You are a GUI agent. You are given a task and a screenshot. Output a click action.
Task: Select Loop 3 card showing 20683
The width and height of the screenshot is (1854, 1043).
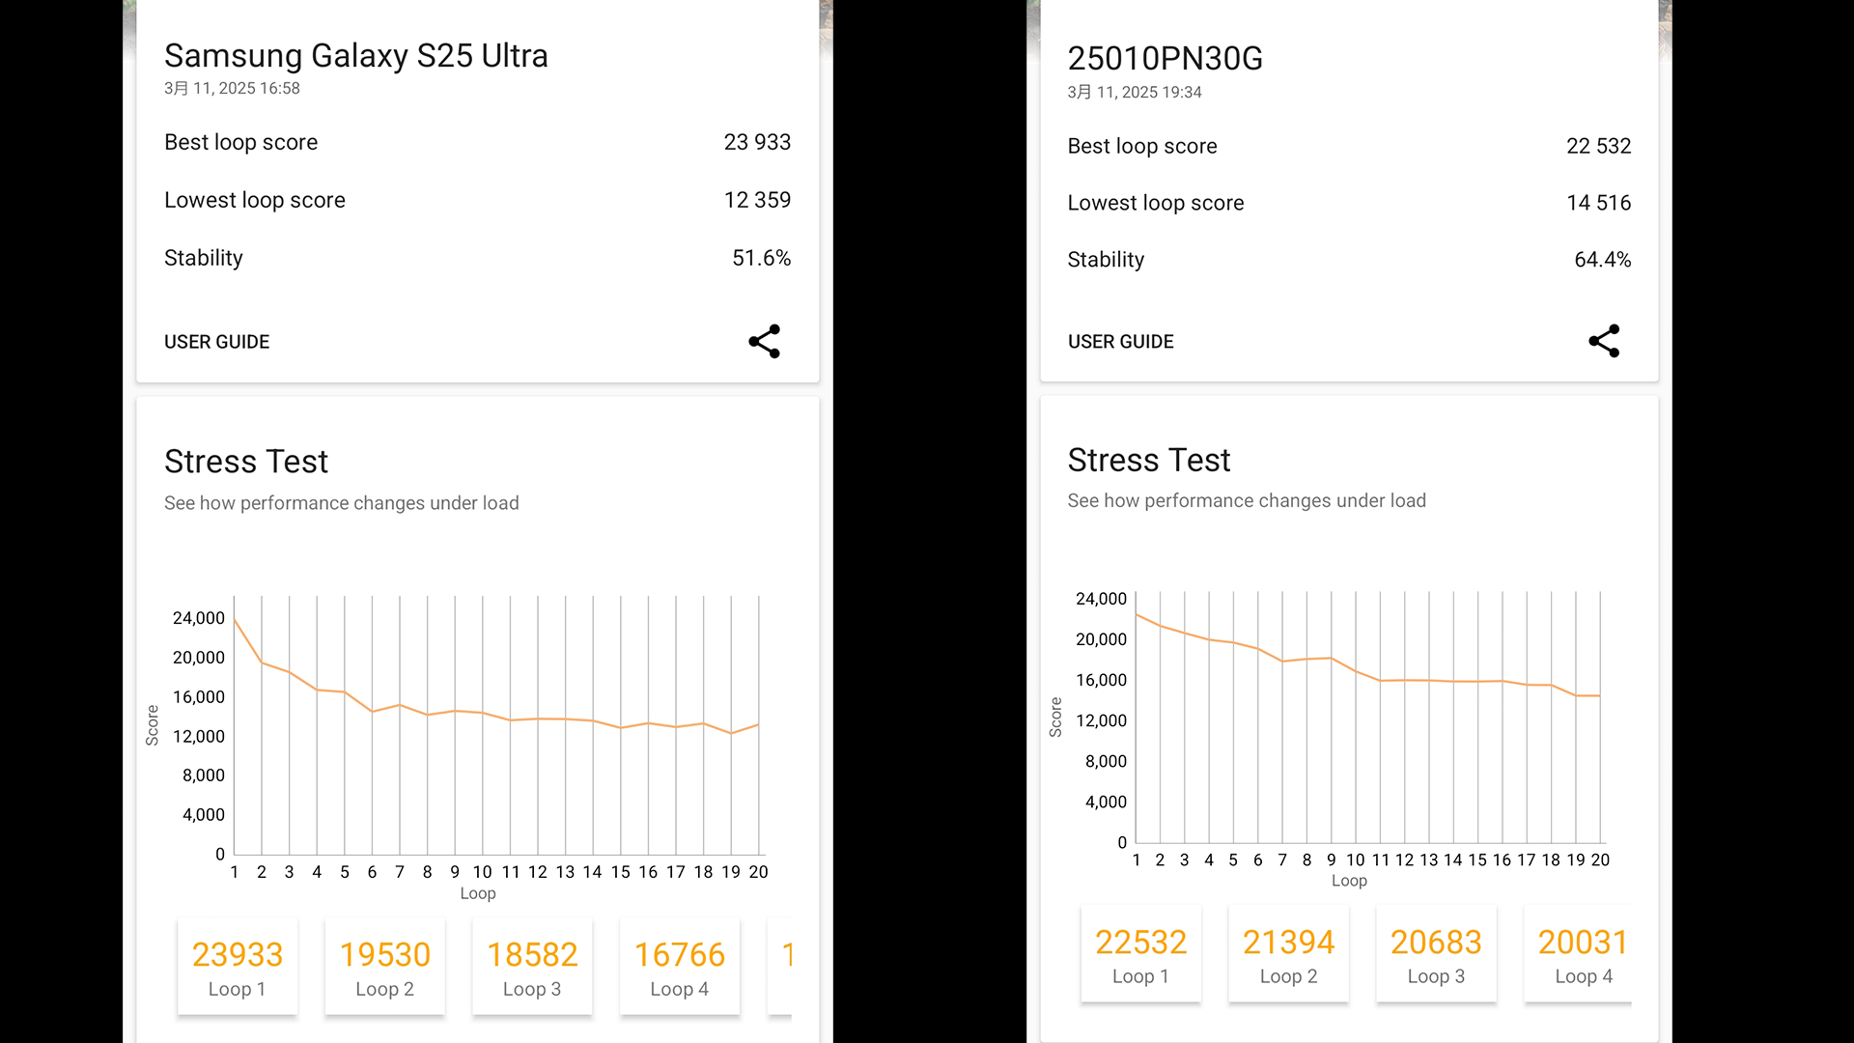pos(1436,954)
